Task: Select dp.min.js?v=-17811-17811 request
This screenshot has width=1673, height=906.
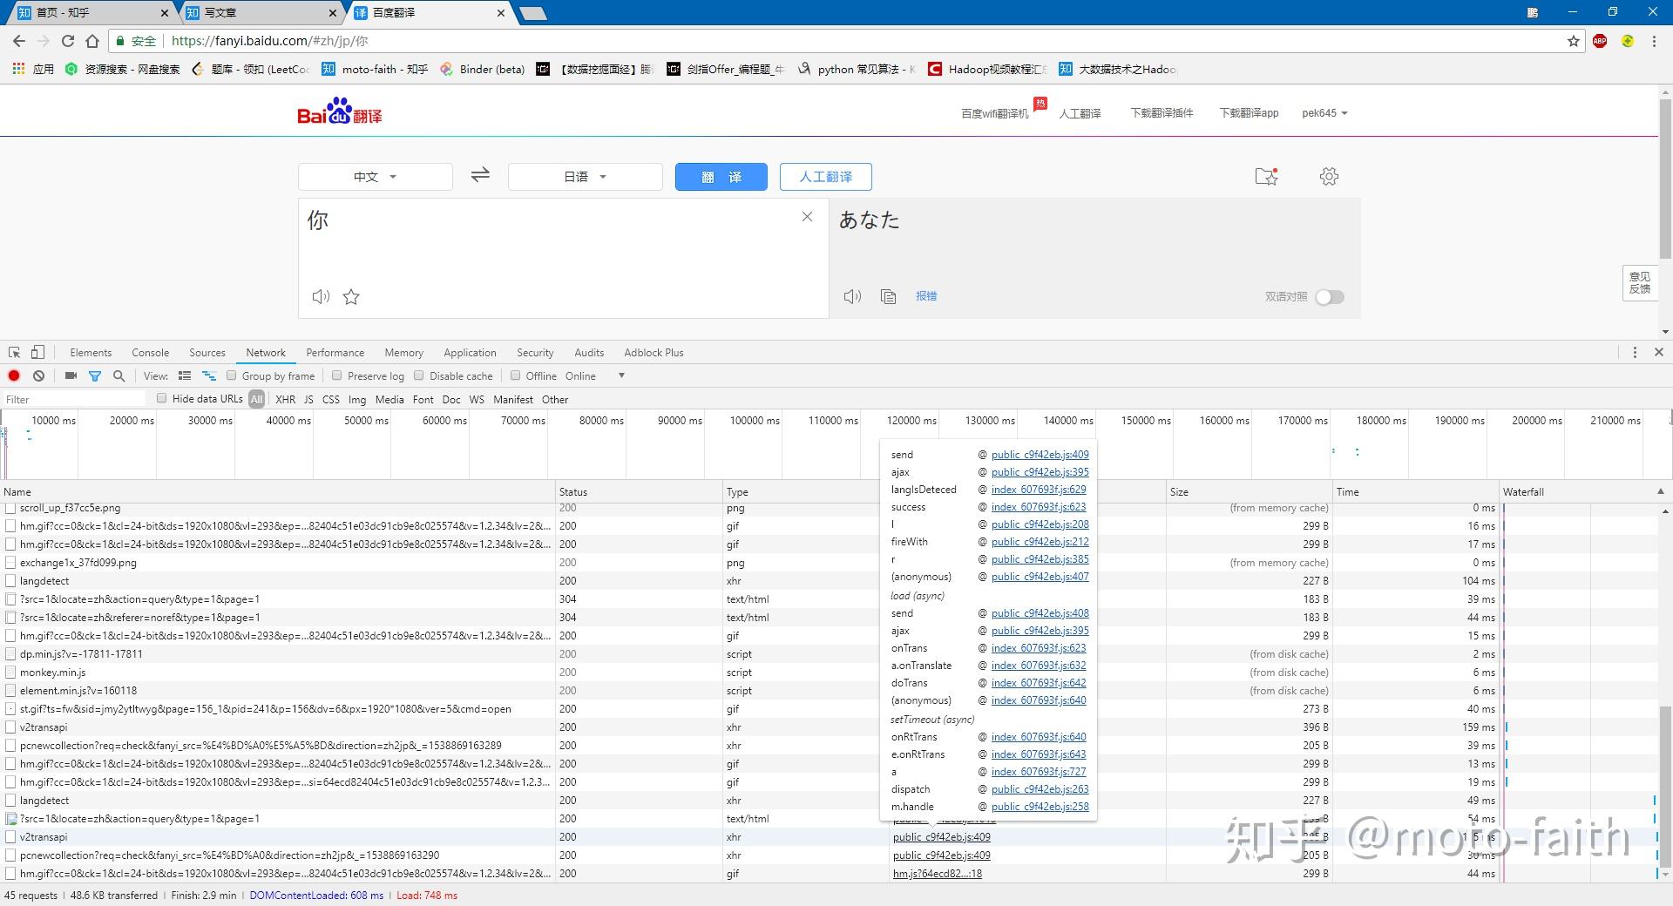Action: click(80, 653)
